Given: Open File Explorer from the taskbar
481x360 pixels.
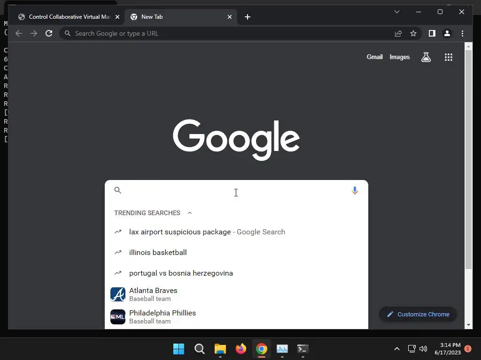Looking at the screenshot, I should (220, 349).
